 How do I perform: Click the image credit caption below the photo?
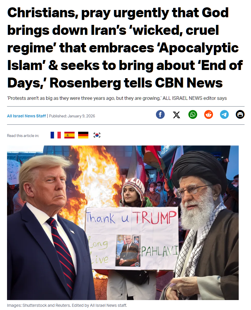tap(67, 305)
